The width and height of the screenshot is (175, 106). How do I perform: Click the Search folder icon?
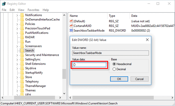[22, 51]
